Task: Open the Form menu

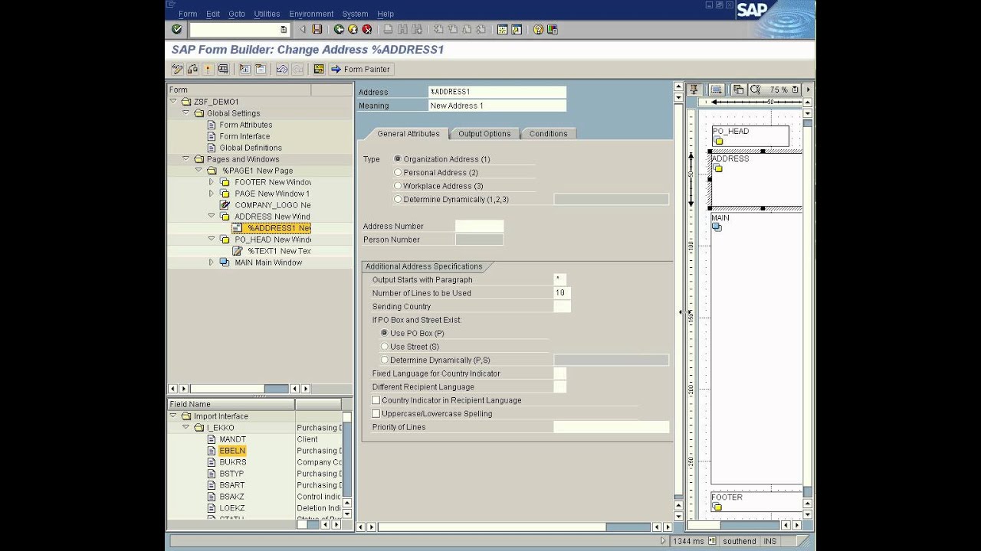Action: tap(188, 14)
